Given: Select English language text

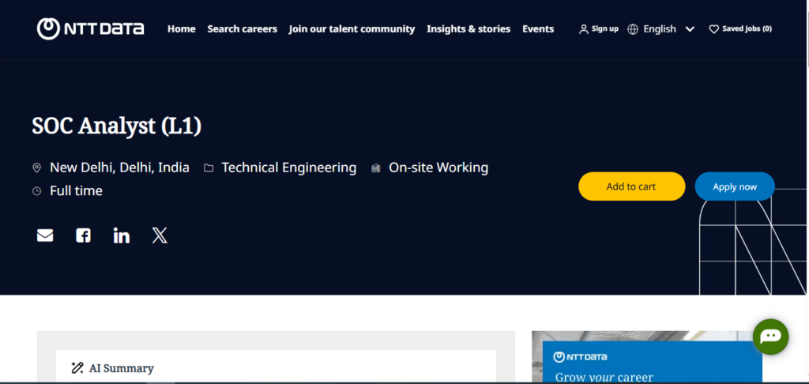Looking at the screenshot, I should tap(660, 29).
